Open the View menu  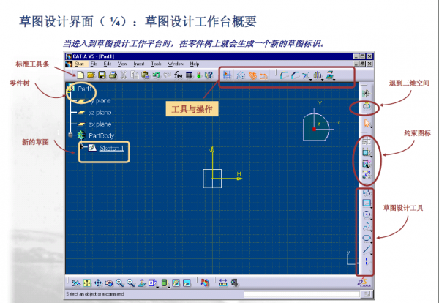pos(122,64)
